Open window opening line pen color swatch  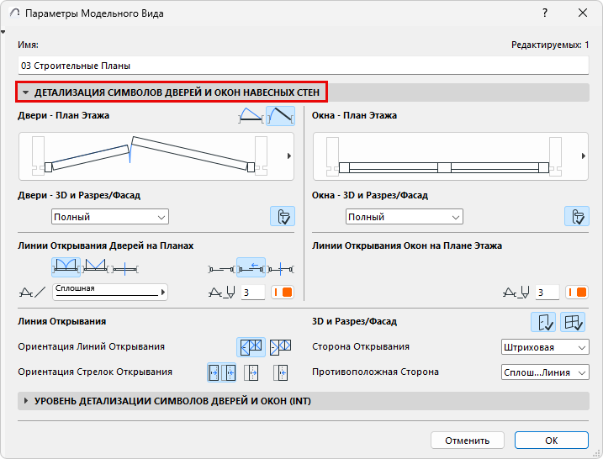click(x=576, y=293)
